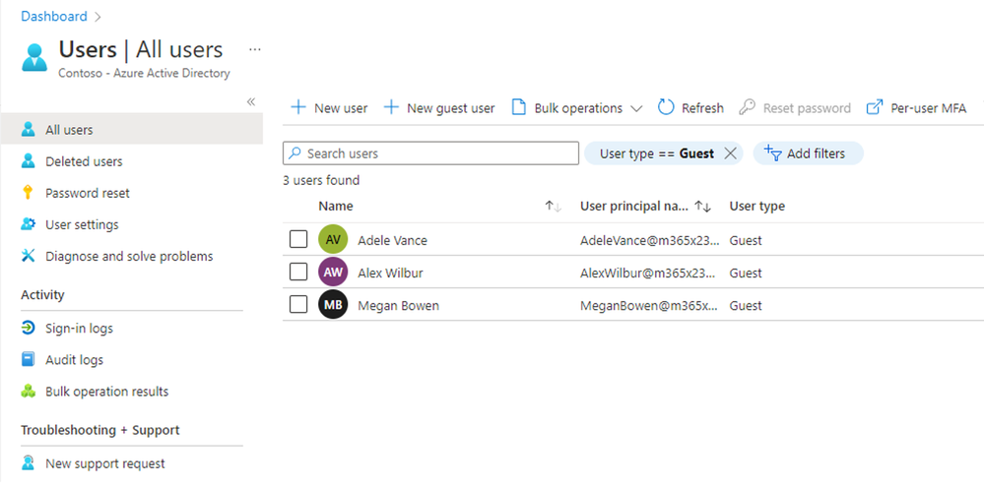The width and height of the screenshot is (984, 488).
Task: Open Audit logs in sidebar
Action: (74, 359)
